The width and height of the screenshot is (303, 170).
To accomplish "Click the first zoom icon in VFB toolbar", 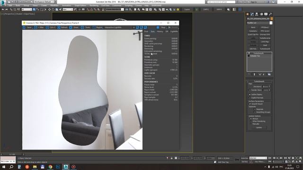I will point(137,27).
